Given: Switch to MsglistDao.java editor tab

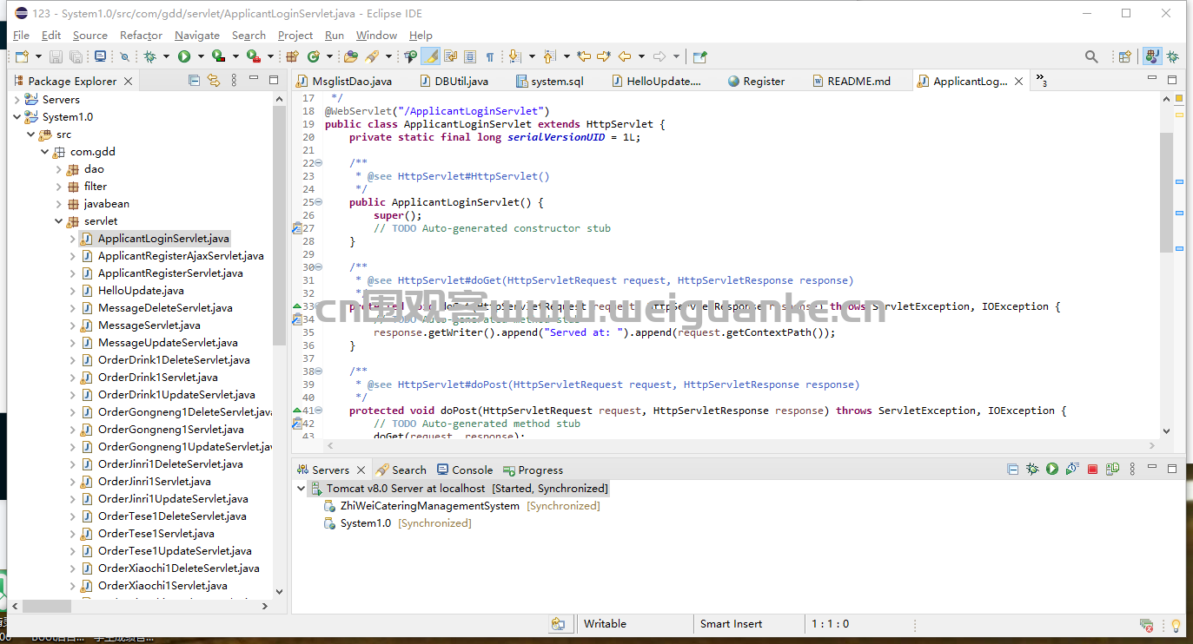Looking at the screenshot, I should click(x=344, y=81).
